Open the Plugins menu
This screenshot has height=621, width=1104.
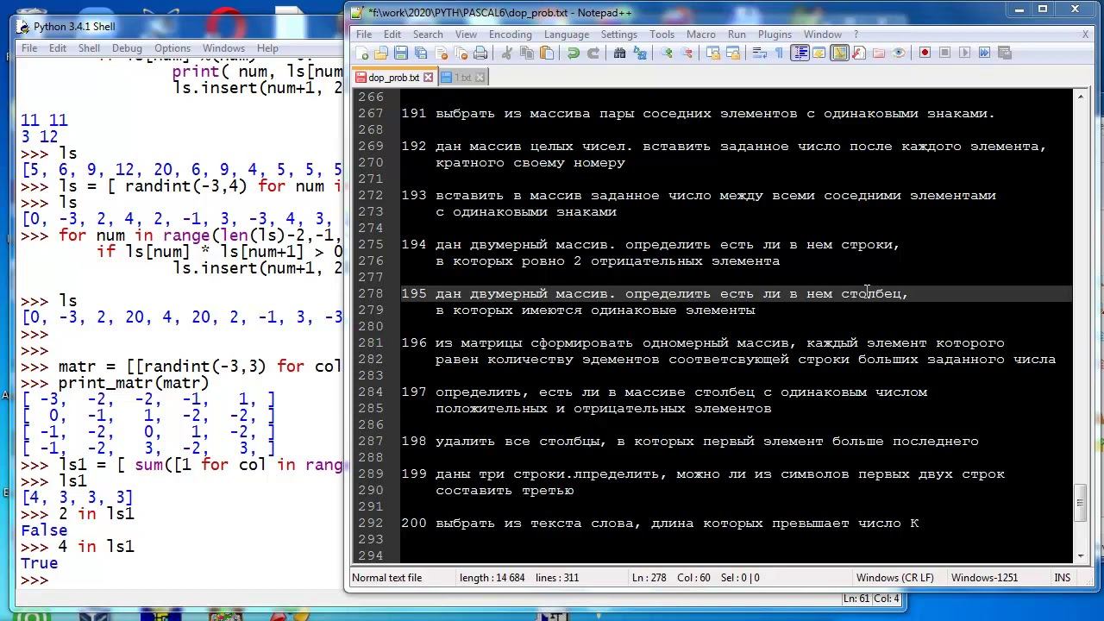(775, 34)
